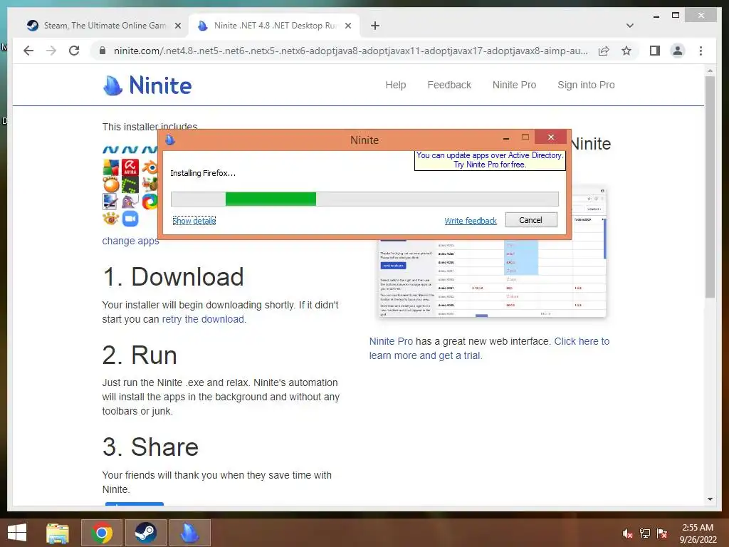This screenshot has width=729, height=547.
Task: Click the scrollbar's down arrow
Action: [x=710, y=499]
